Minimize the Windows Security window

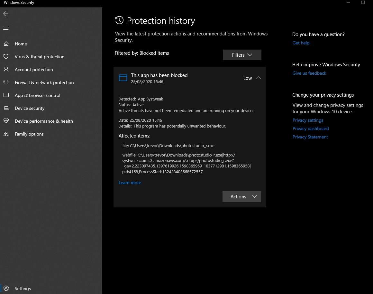[x=348, y=2]
